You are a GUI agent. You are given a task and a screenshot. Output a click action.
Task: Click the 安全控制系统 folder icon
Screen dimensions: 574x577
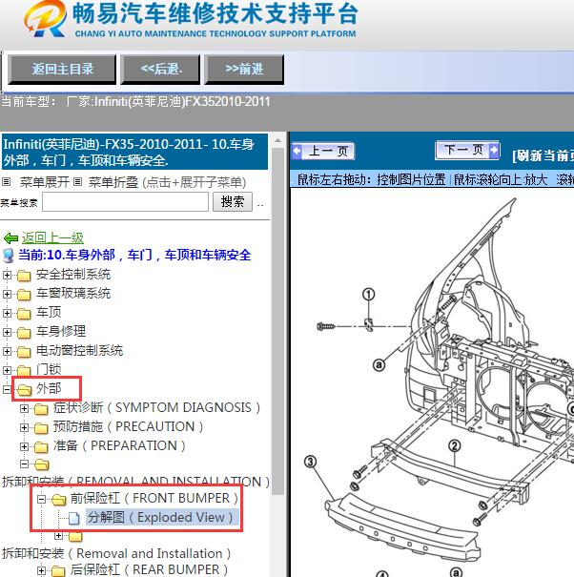[x=24, y=276]
